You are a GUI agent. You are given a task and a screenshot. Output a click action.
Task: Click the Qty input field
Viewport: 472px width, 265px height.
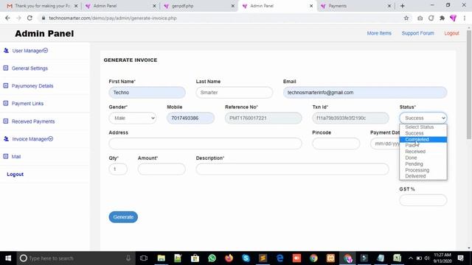pyautogui.click(x=118, y=169)
